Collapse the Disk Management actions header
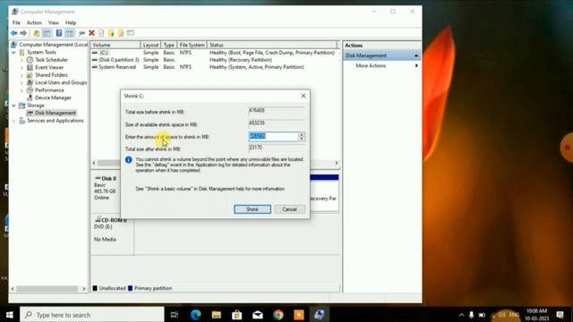This screenshot has width=573, height=322. pyautogui.click(x=416, y=55)
